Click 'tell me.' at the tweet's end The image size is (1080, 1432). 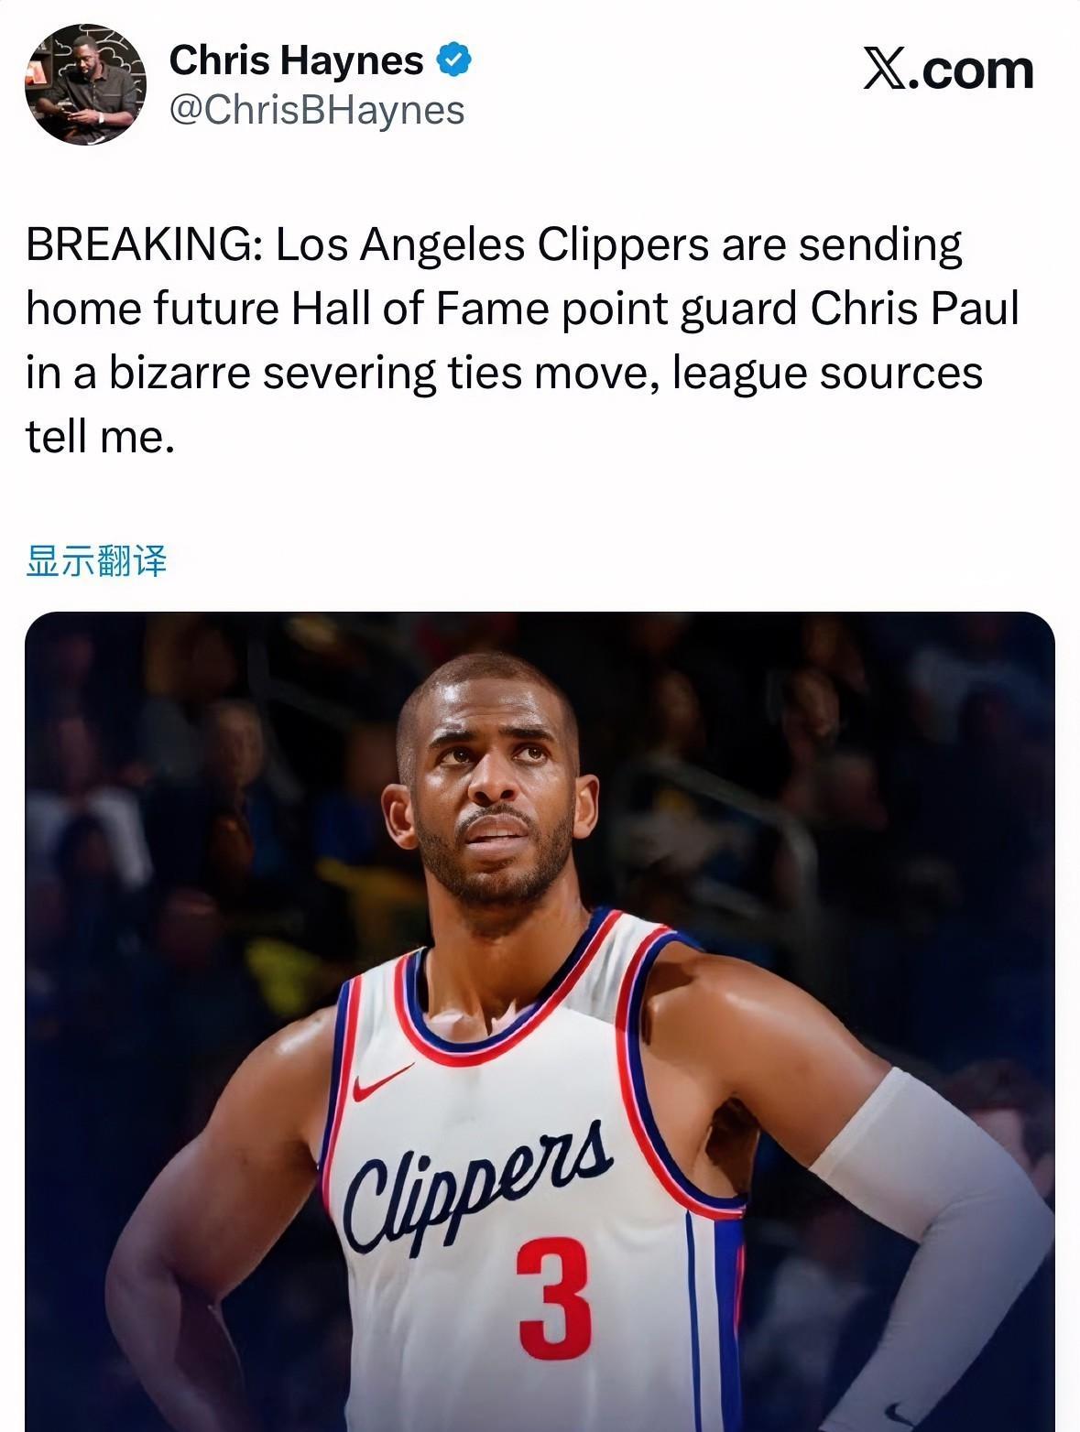tap(100, 437)
